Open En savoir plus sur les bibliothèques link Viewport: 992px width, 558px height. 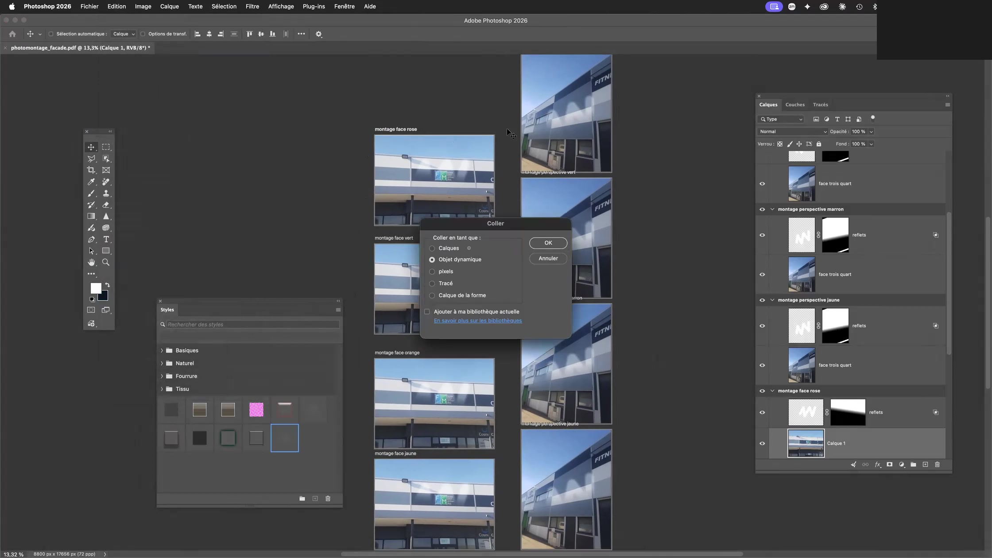478,321
